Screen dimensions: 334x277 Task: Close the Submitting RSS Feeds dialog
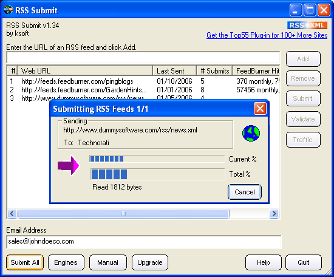260,109
